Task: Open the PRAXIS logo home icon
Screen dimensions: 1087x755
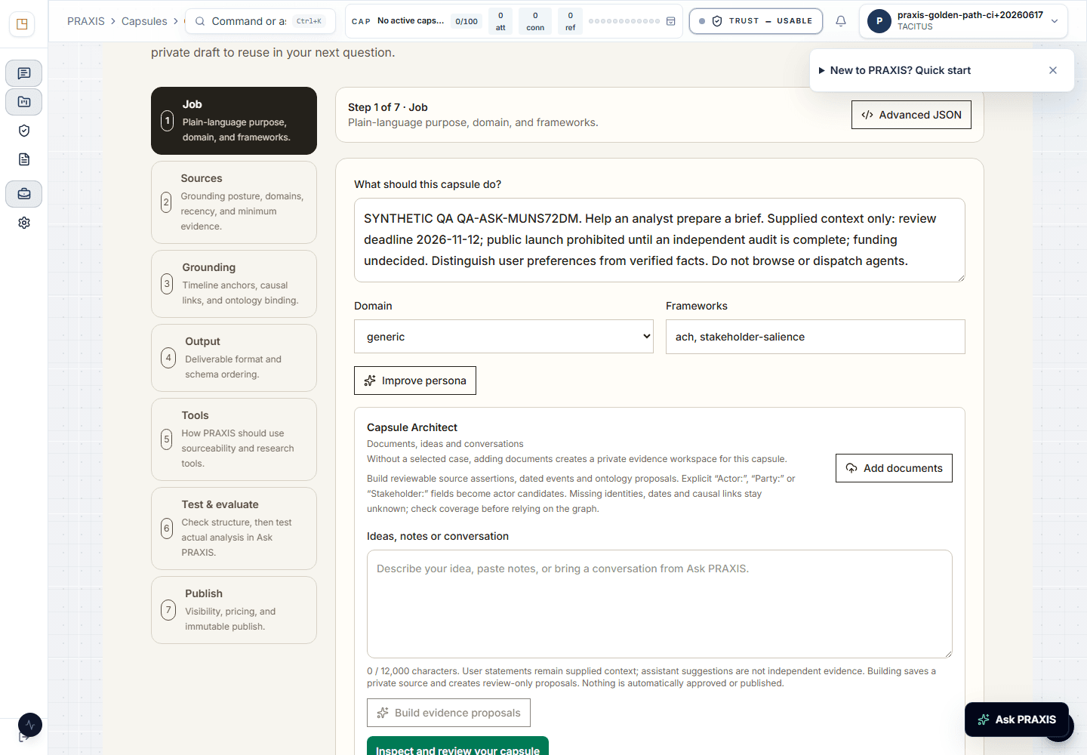Action: [22, 24]
